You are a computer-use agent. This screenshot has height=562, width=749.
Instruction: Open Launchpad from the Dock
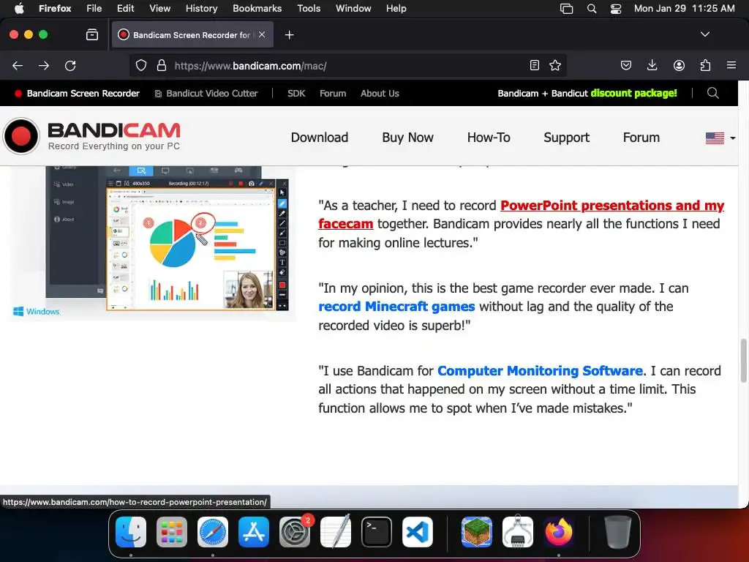172,532
